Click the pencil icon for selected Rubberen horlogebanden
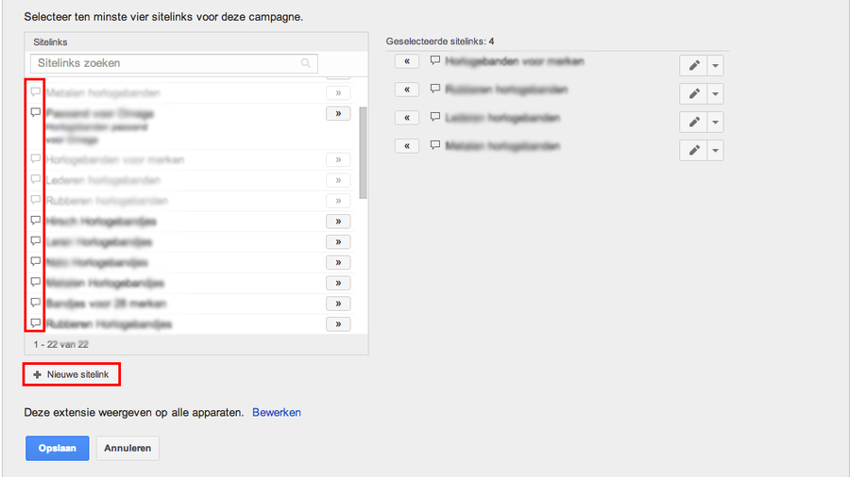The width and height of the screenshot is (850, 477). pyautogui.click(x=693, y=94)
